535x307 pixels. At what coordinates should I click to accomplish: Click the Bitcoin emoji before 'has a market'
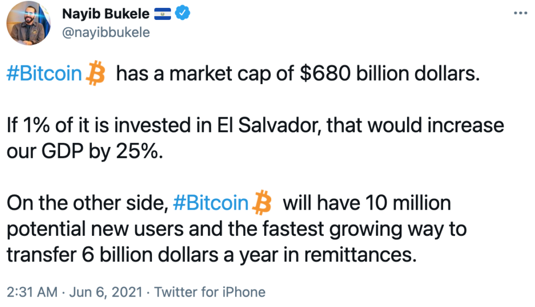point(96,73)
